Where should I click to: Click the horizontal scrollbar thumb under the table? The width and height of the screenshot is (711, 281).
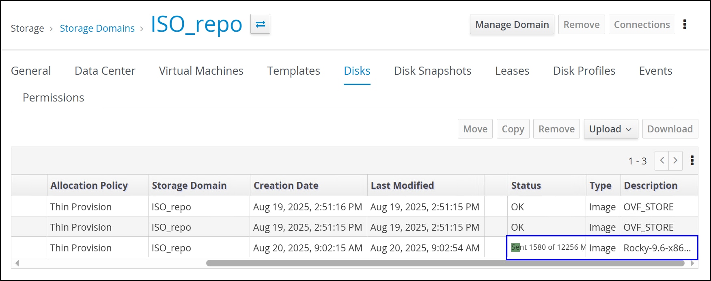(x=445, y=263)
